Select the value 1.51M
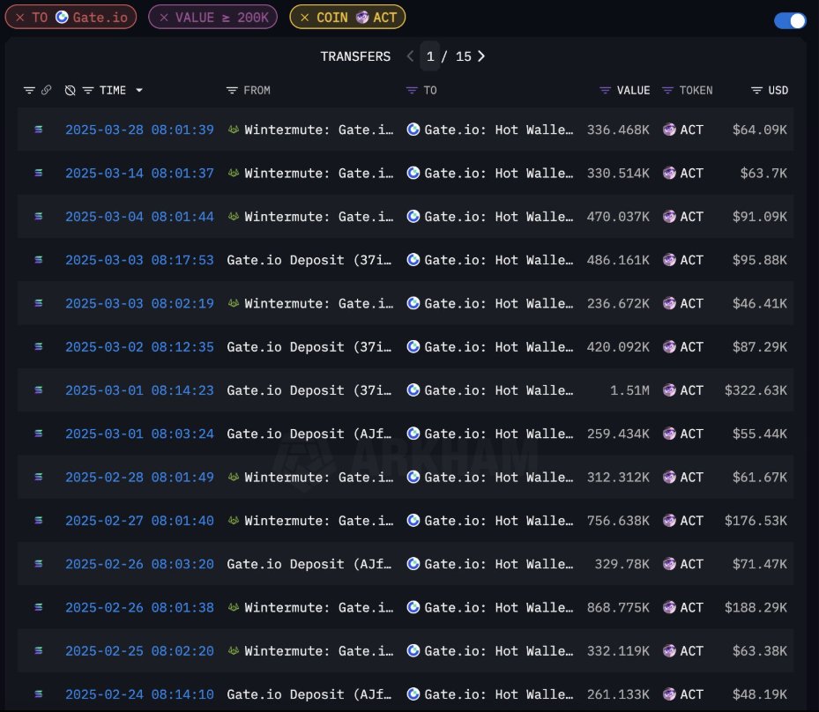 (x=630, y=390)
